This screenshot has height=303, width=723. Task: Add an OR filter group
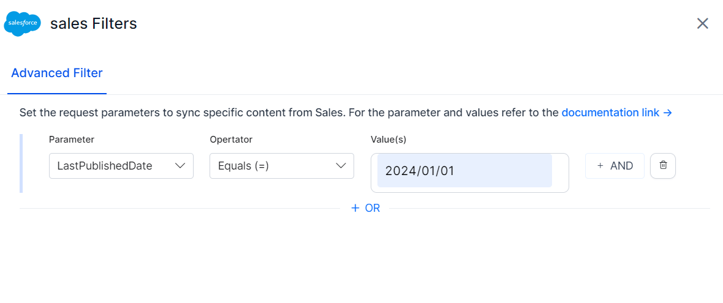[x=366, y=208]
